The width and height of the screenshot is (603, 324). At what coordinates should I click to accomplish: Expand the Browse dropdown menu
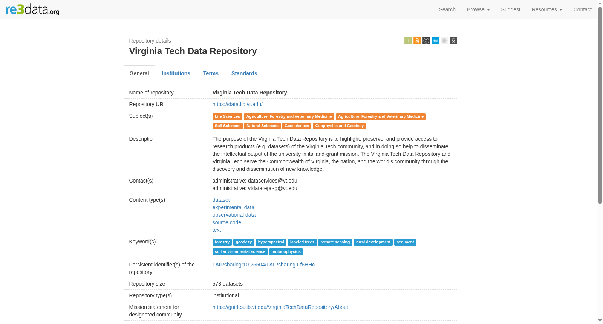click(x=478, y=9)
